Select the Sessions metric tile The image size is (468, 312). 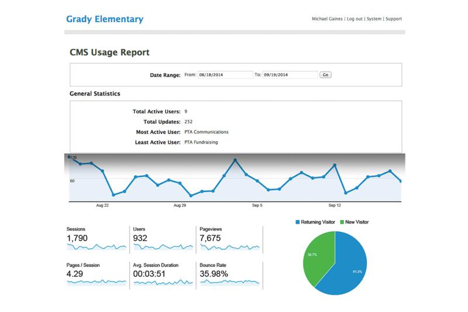[96, 239]
